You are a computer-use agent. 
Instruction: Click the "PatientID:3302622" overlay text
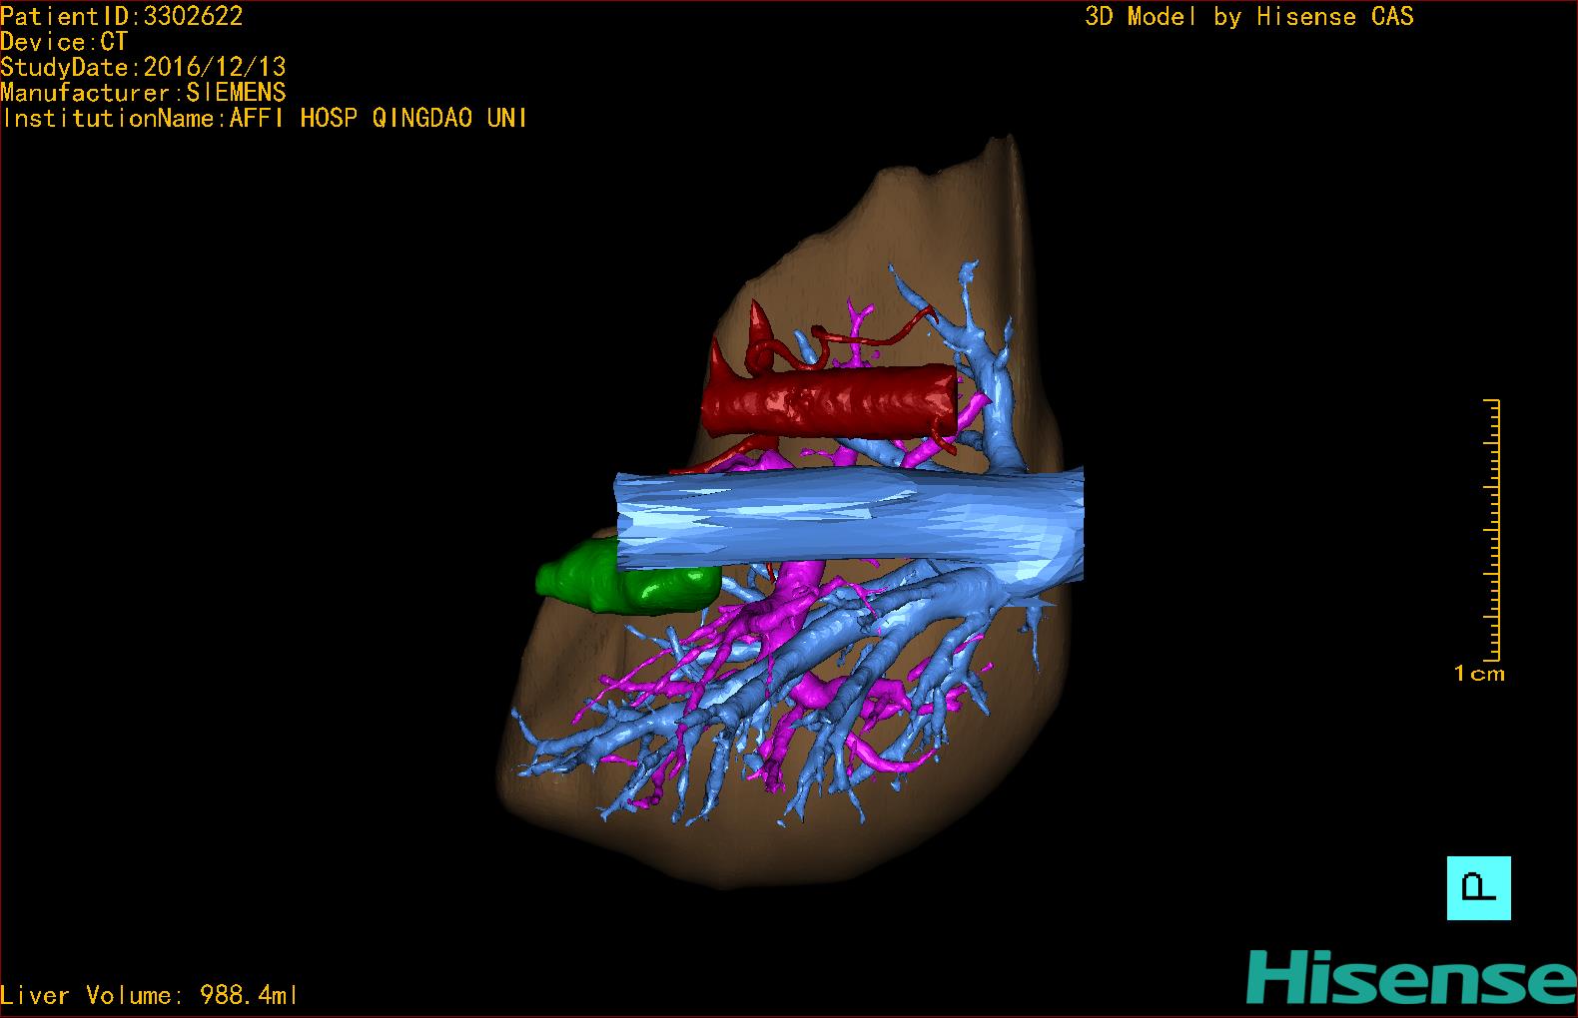(122, 16)
